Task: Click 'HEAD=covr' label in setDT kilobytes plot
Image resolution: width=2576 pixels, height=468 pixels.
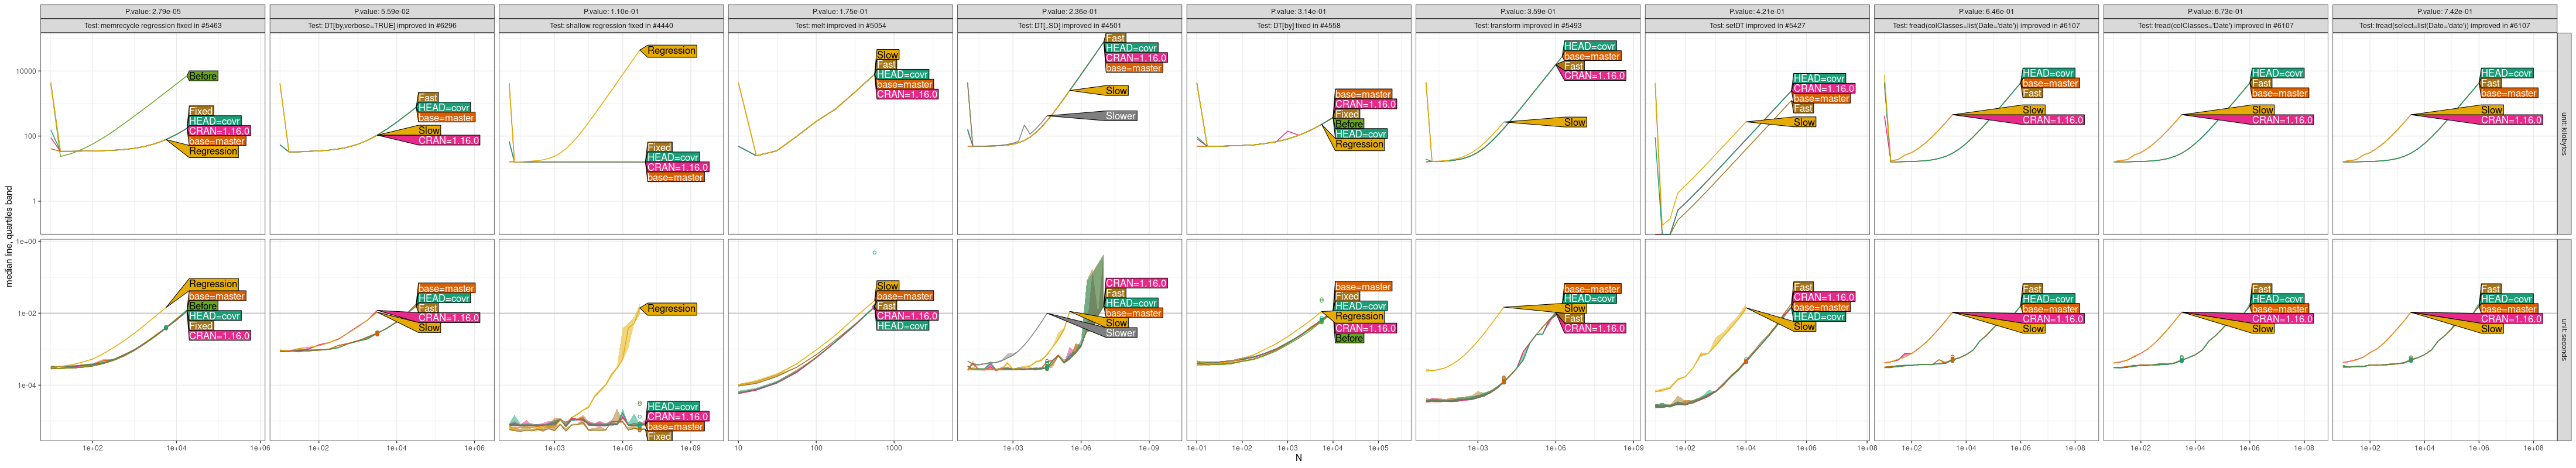Action: (x=1819, y=78)
